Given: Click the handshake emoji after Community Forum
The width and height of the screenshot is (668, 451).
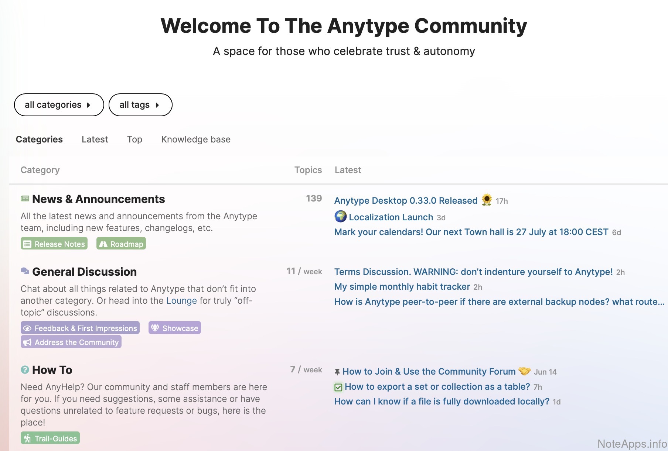Looking at the screenshot, I should pos(524,371).
